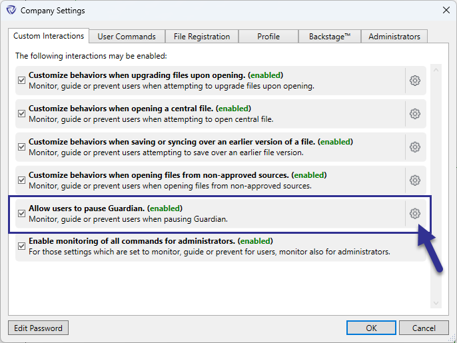Uncheck Allow users to pause Guardian

[x=22, y=213]
